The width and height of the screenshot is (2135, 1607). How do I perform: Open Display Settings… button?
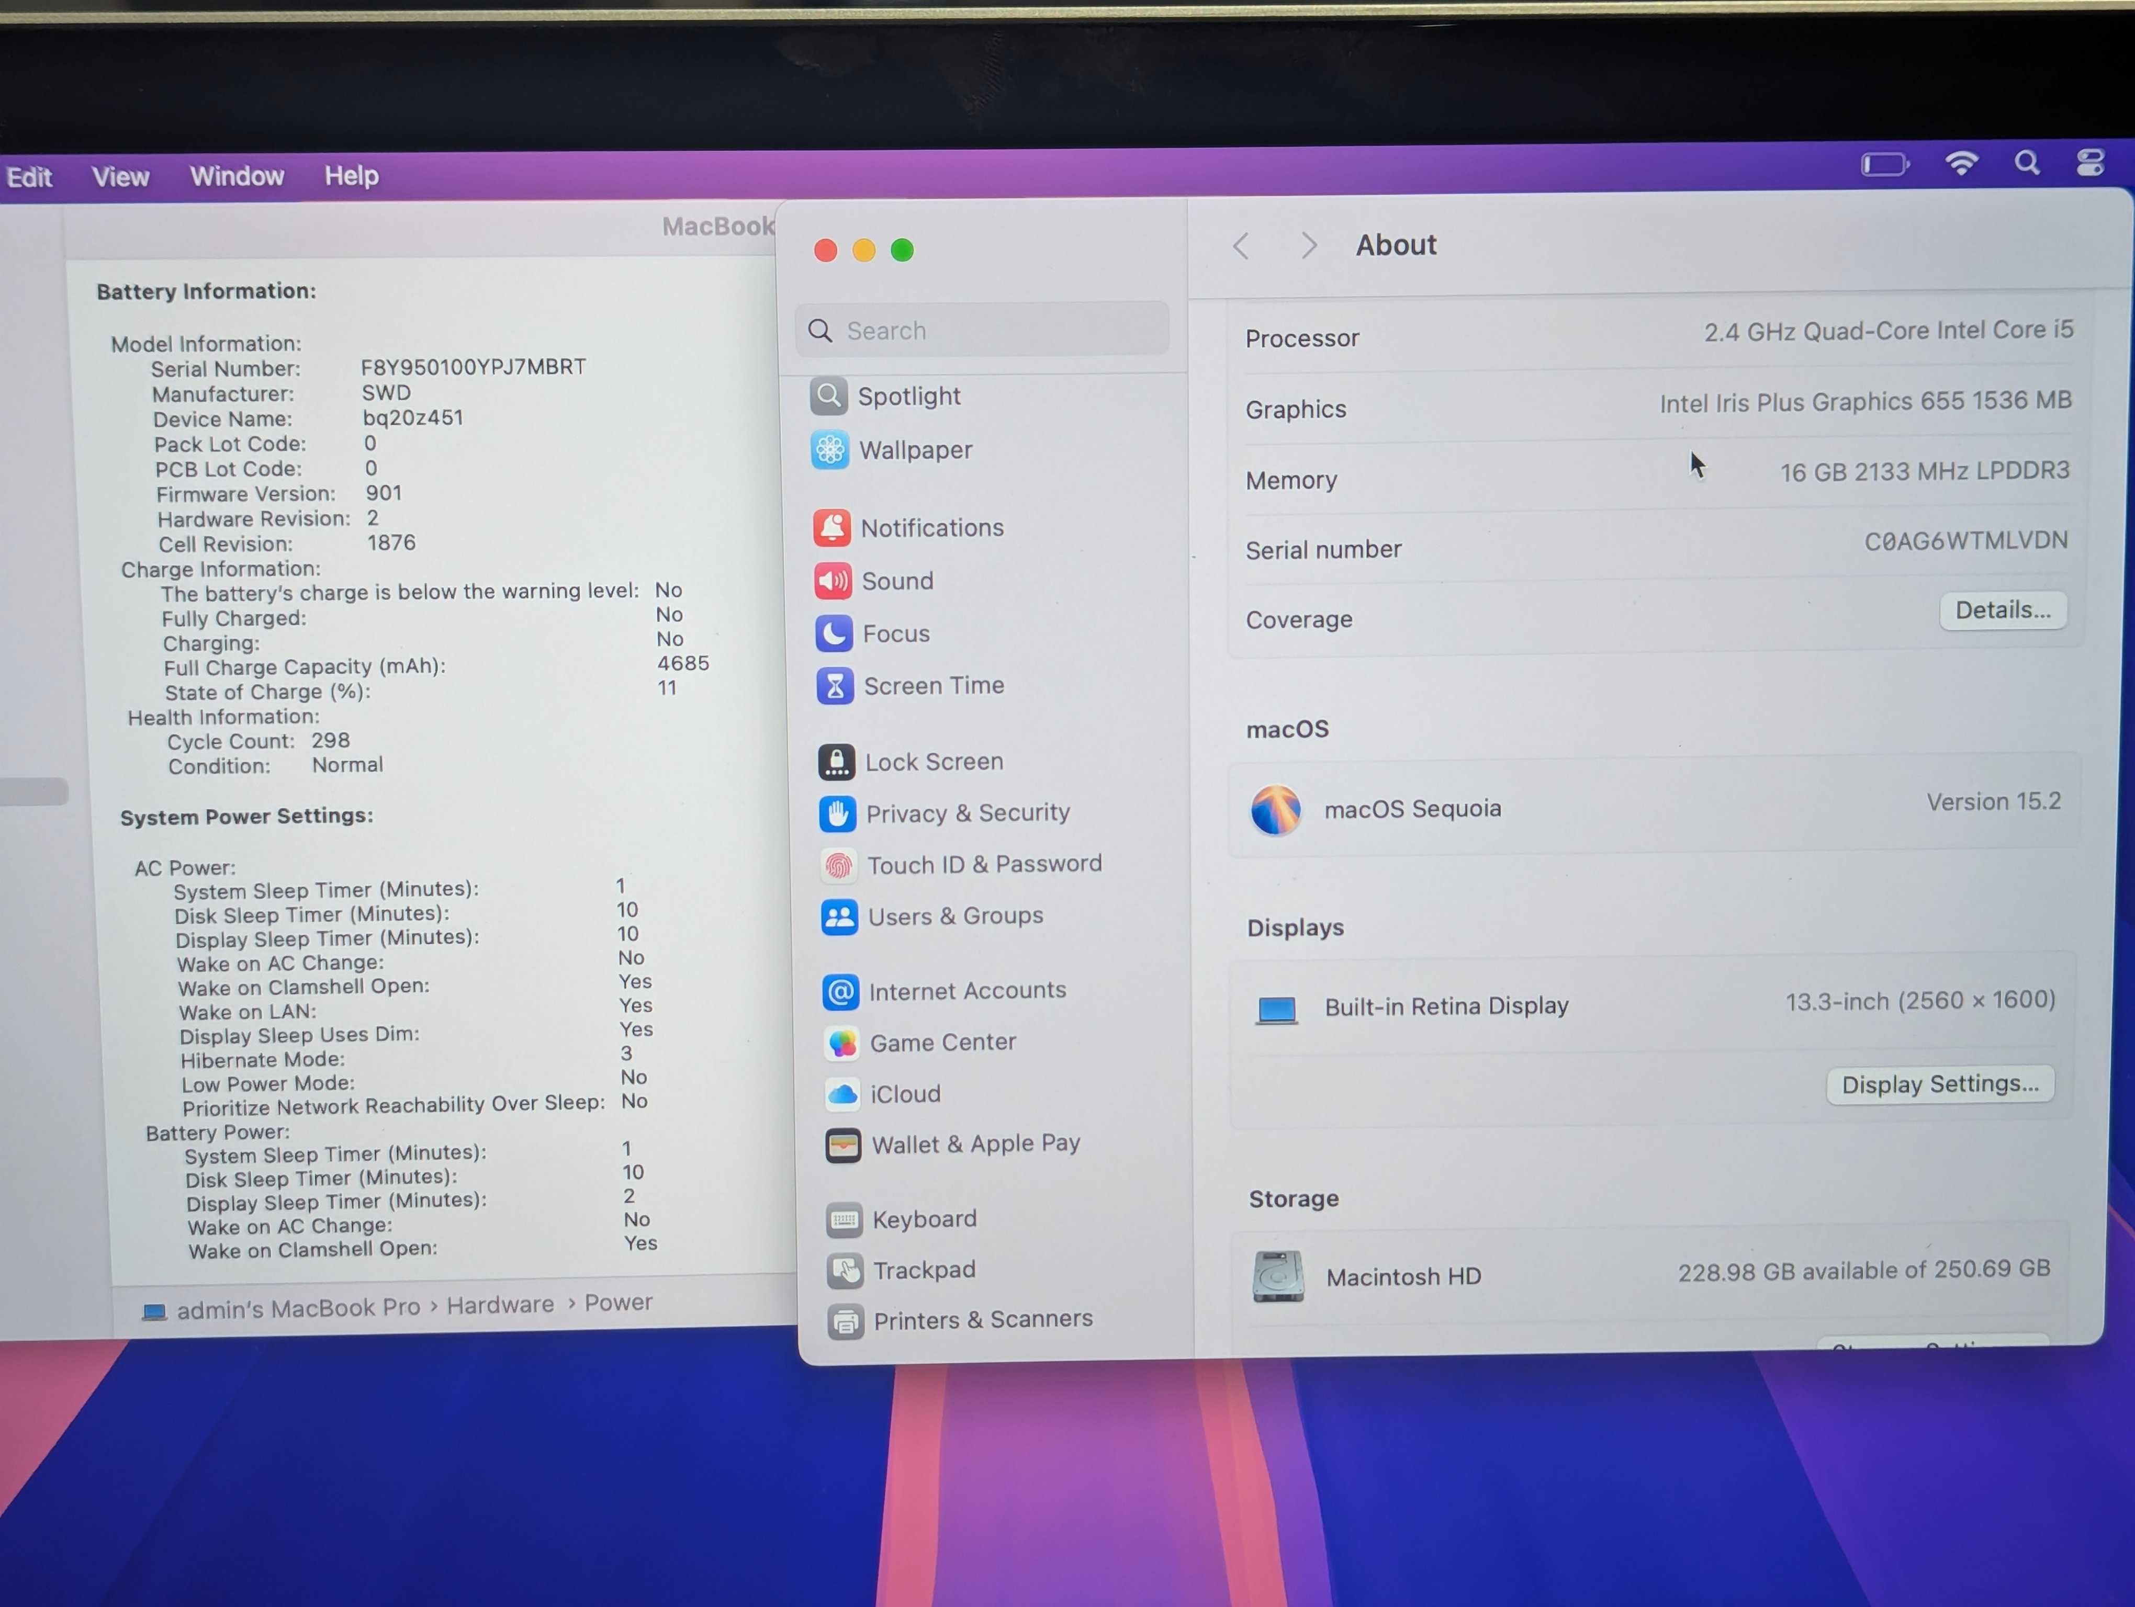point(1940,1085)
